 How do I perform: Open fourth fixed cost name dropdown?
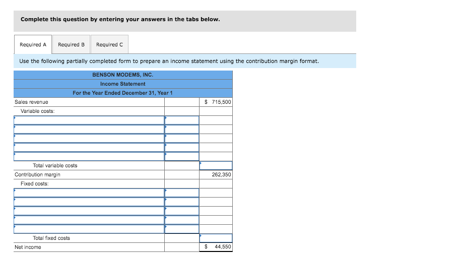click(89, 220)
